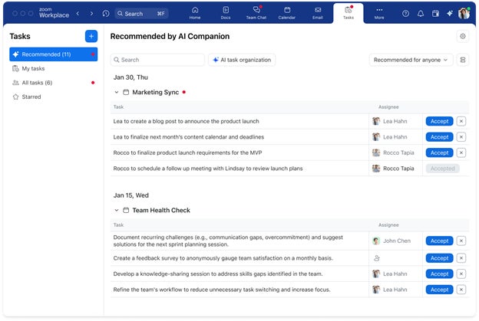
Task: Click Team Health Check calendar icon
Action: coord(126,210)
